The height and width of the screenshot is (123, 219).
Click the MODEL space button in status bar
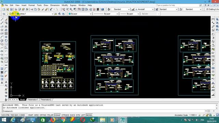coord(89,115)
